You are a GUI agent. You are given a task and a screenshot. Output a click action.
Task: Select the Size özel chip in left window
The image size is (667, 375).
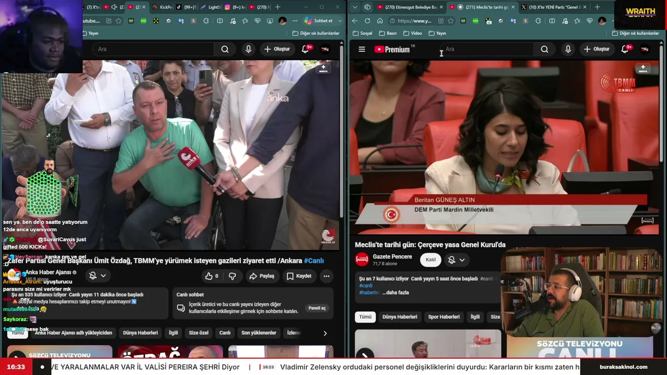[x=199, y=333]
